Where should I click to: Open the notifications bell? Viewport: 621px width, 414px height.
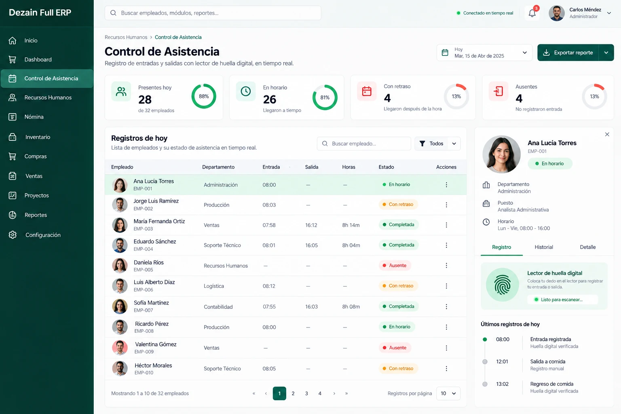532,13
